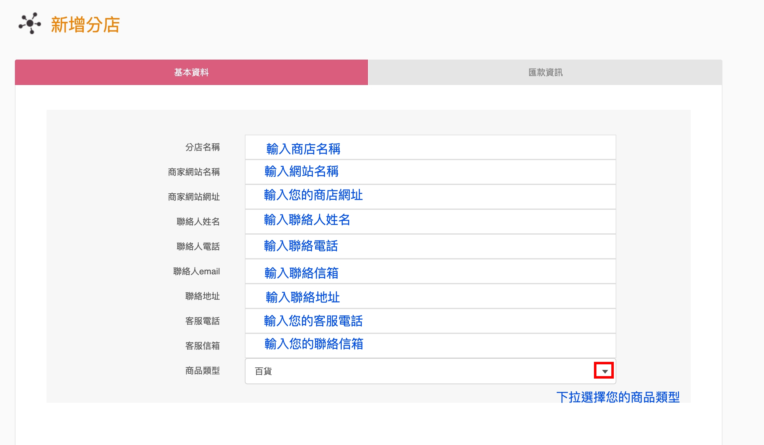Click the 商家網站網址 input field

coord(430,197)
